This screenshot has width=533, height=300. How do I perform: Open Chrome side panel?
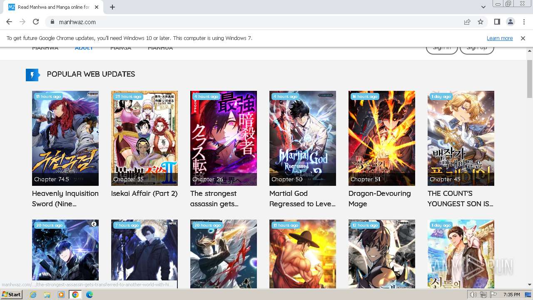497,22
